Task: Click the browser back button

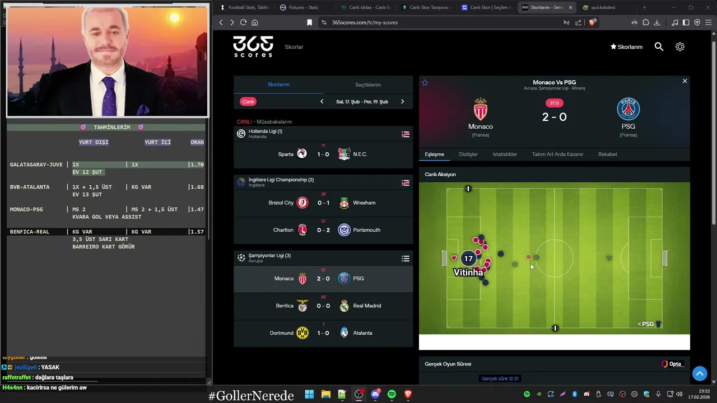Action: [221, 22]
